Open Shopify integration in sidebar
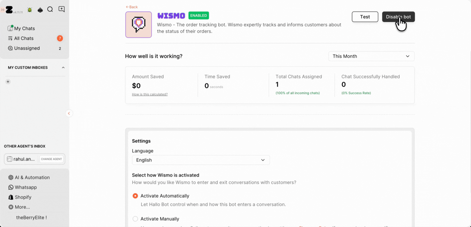 point(23,197)
